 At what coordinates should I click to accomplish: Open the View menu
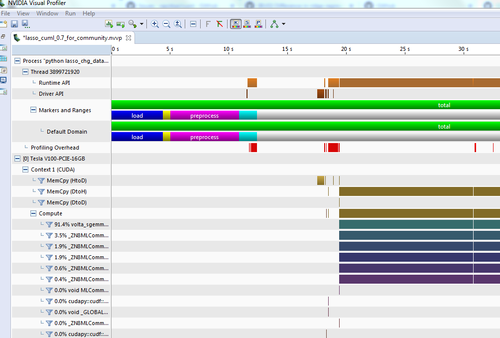pyautogui.click(x=23, y=13)
